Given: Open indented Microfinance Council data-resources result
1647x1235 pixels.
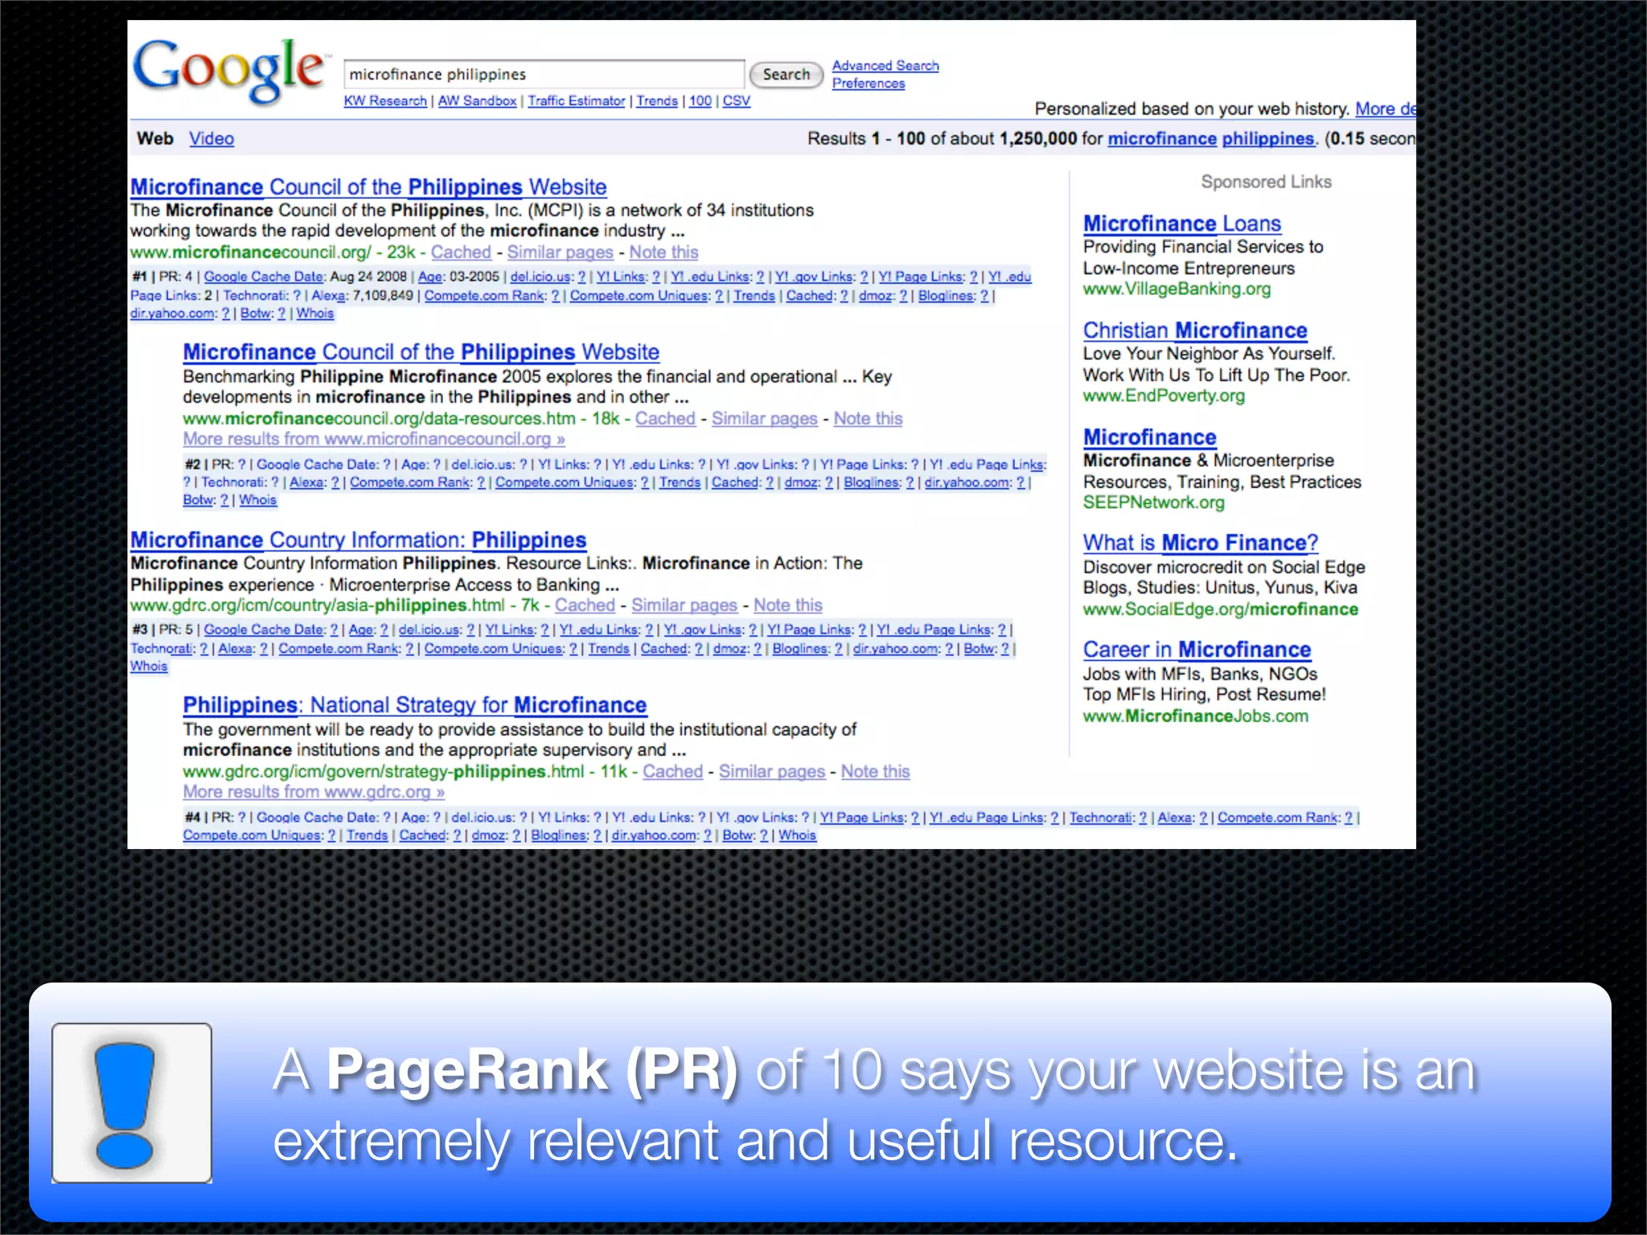Looking at the screenshot, I should tap(421, 353).
